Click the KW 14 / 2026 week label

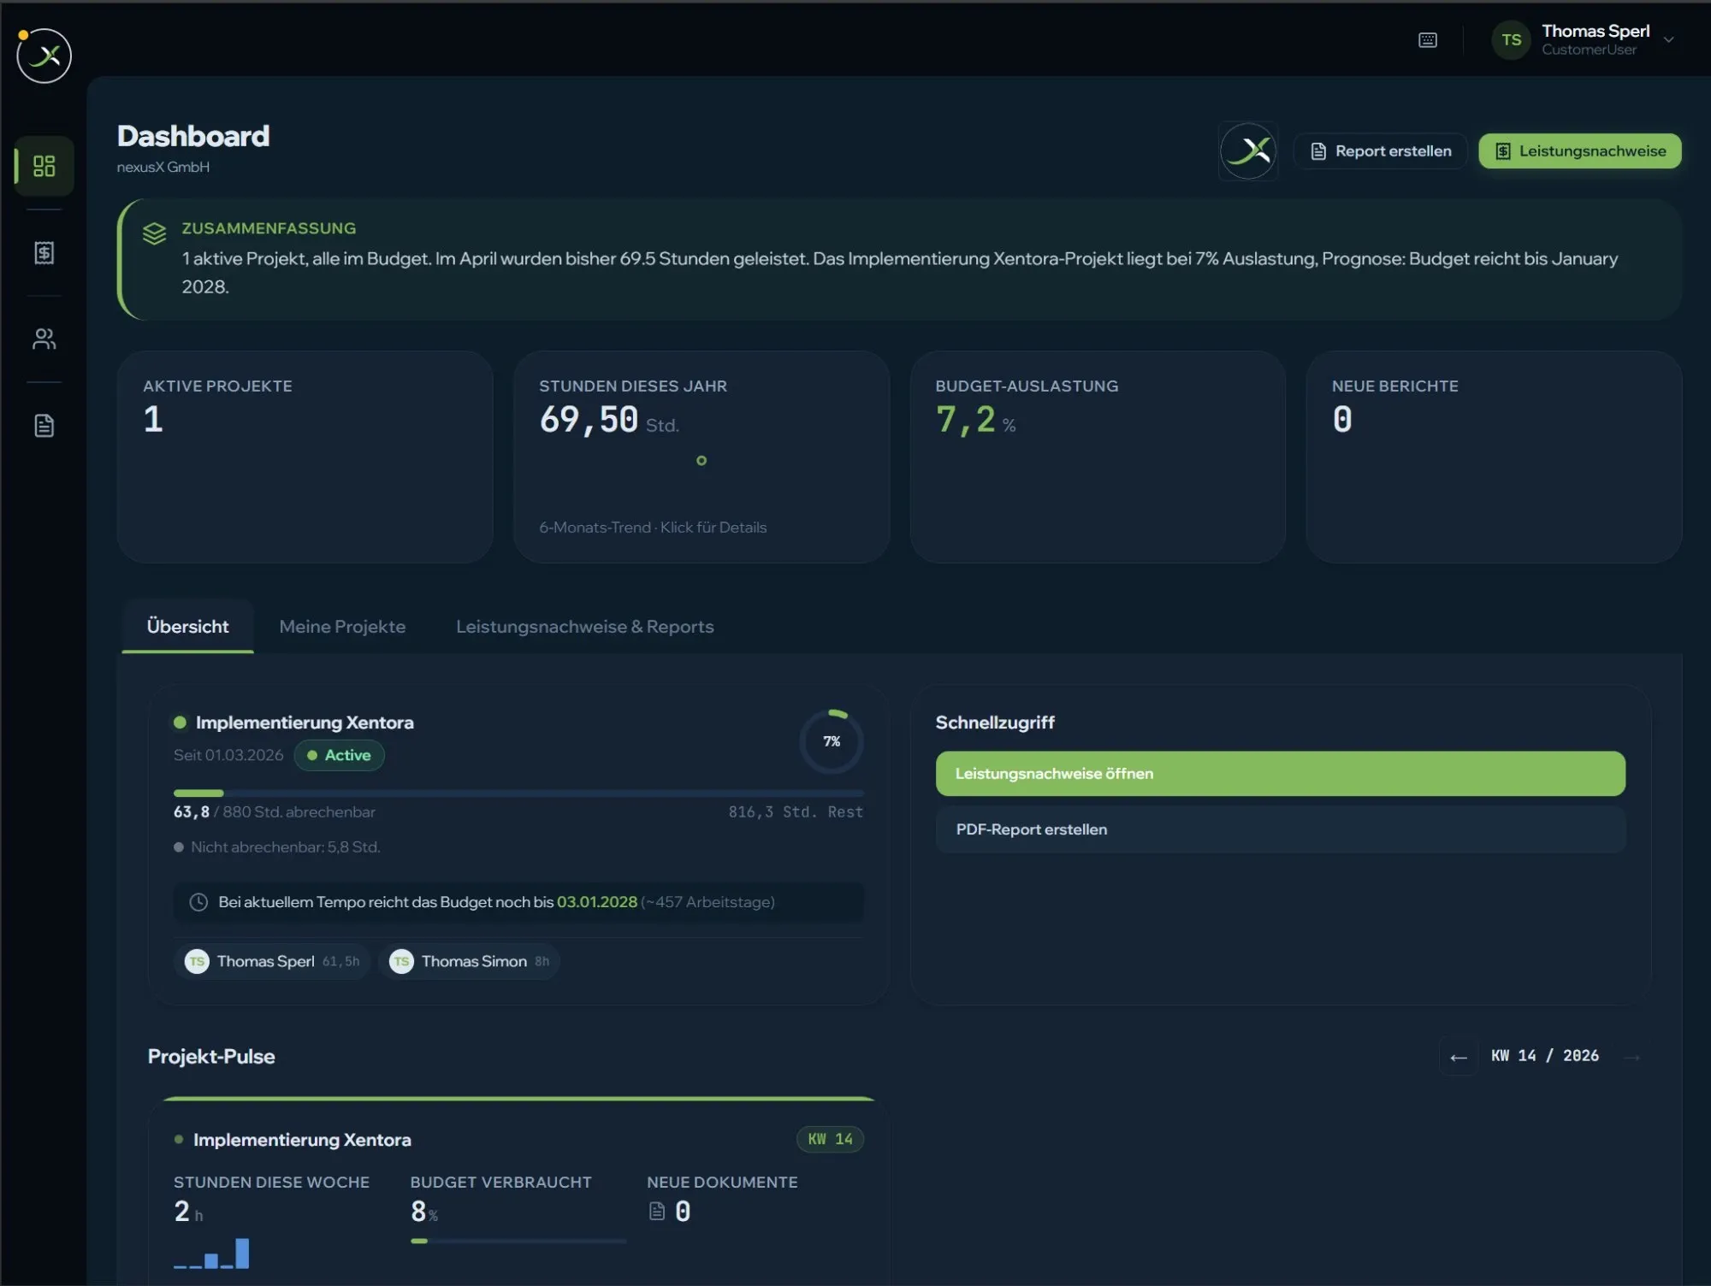(x=1545, y=1056)
